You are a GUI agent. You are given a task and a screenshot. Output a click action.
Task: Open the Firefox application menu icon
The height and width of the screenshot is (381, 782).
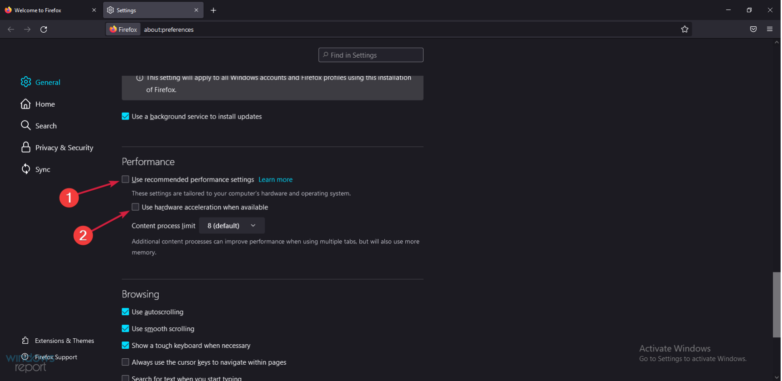click(x=770, y=30)
